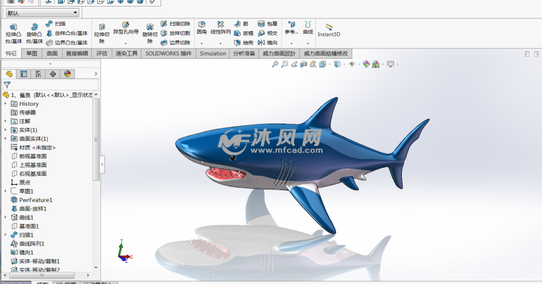Click the feature tree filter field

(53, 85)
